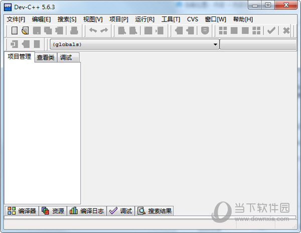Click the greyed Find icon
301x233 pixels.
pyautogui.click(x=122, y=31)
